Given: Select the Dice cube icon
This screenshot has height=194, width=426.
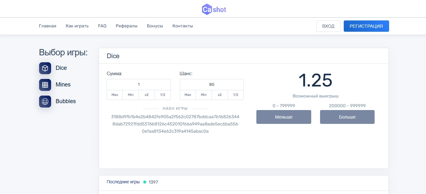Looking at the screenshot, I should 45,68.
